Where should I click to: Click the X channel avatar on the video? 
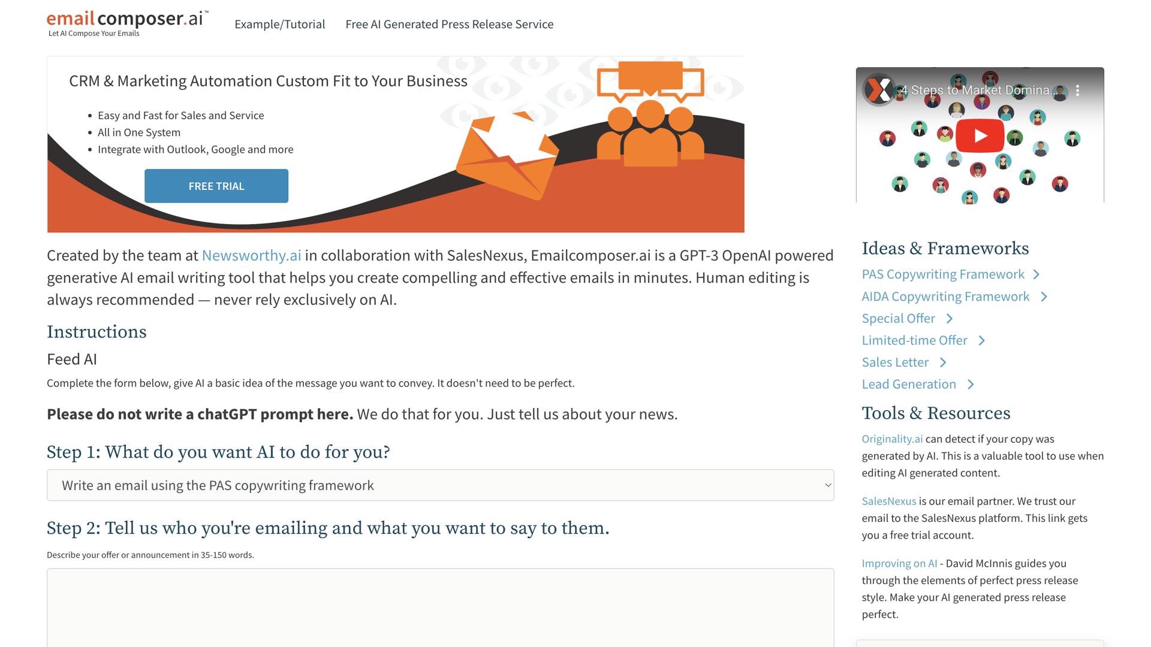click(x=878, y=89)
